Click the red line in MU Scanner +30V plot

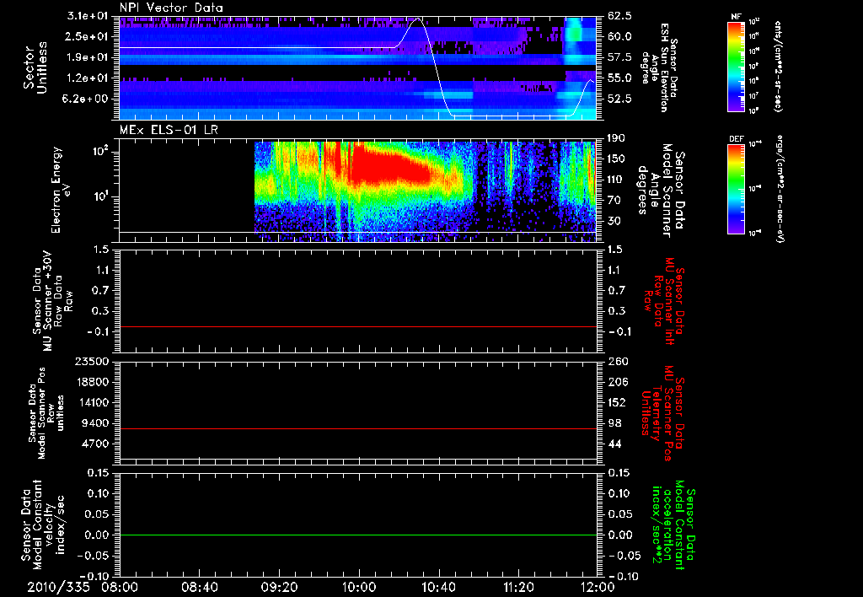(357, 326)
